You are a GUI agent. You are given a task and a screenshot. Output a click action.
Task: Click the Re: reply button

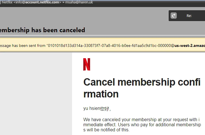(x=187, y=16)
